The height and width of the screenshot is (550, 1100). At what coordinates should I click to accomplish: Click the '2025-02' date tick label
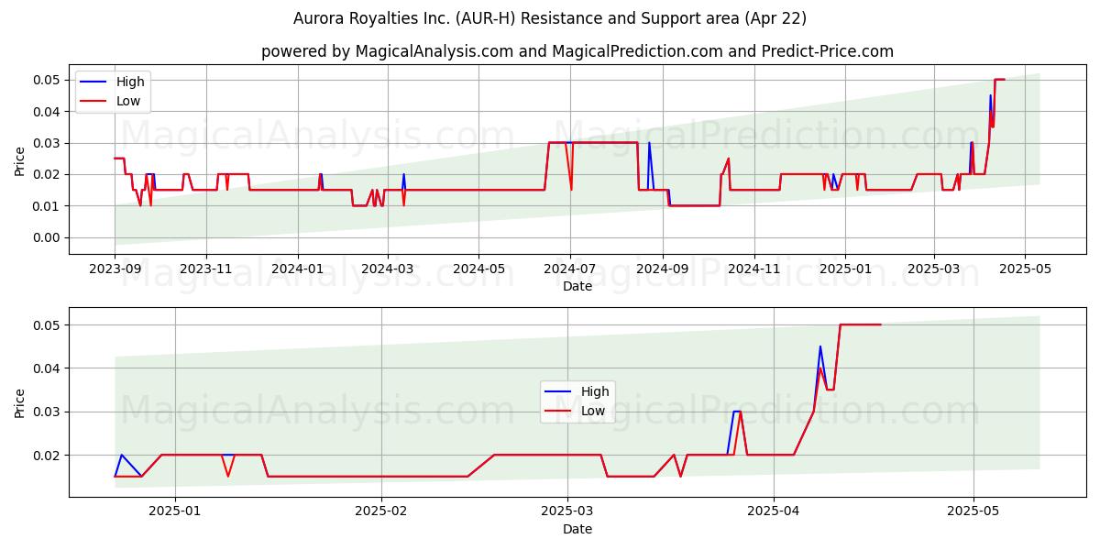tap(381, 512)
